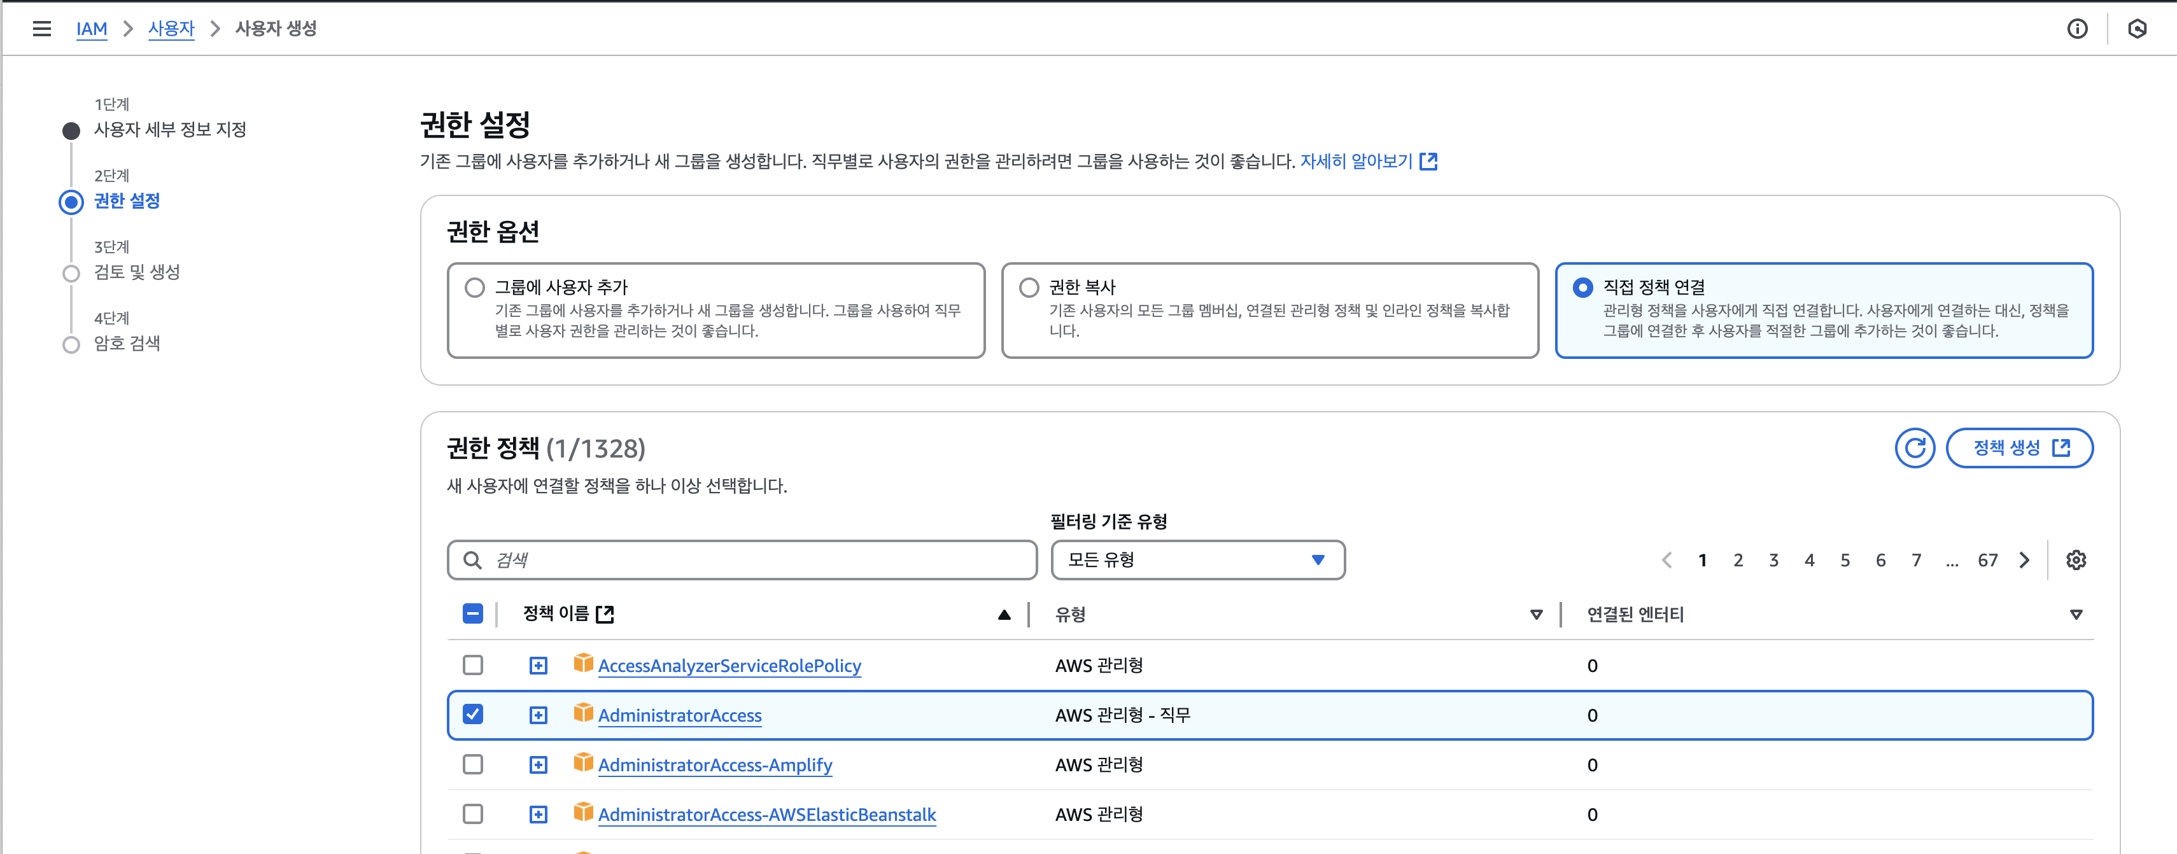Click external link icon next to 정책 이름
Image resolution: width=2177 pixels, height=854 pixels.
605,614
